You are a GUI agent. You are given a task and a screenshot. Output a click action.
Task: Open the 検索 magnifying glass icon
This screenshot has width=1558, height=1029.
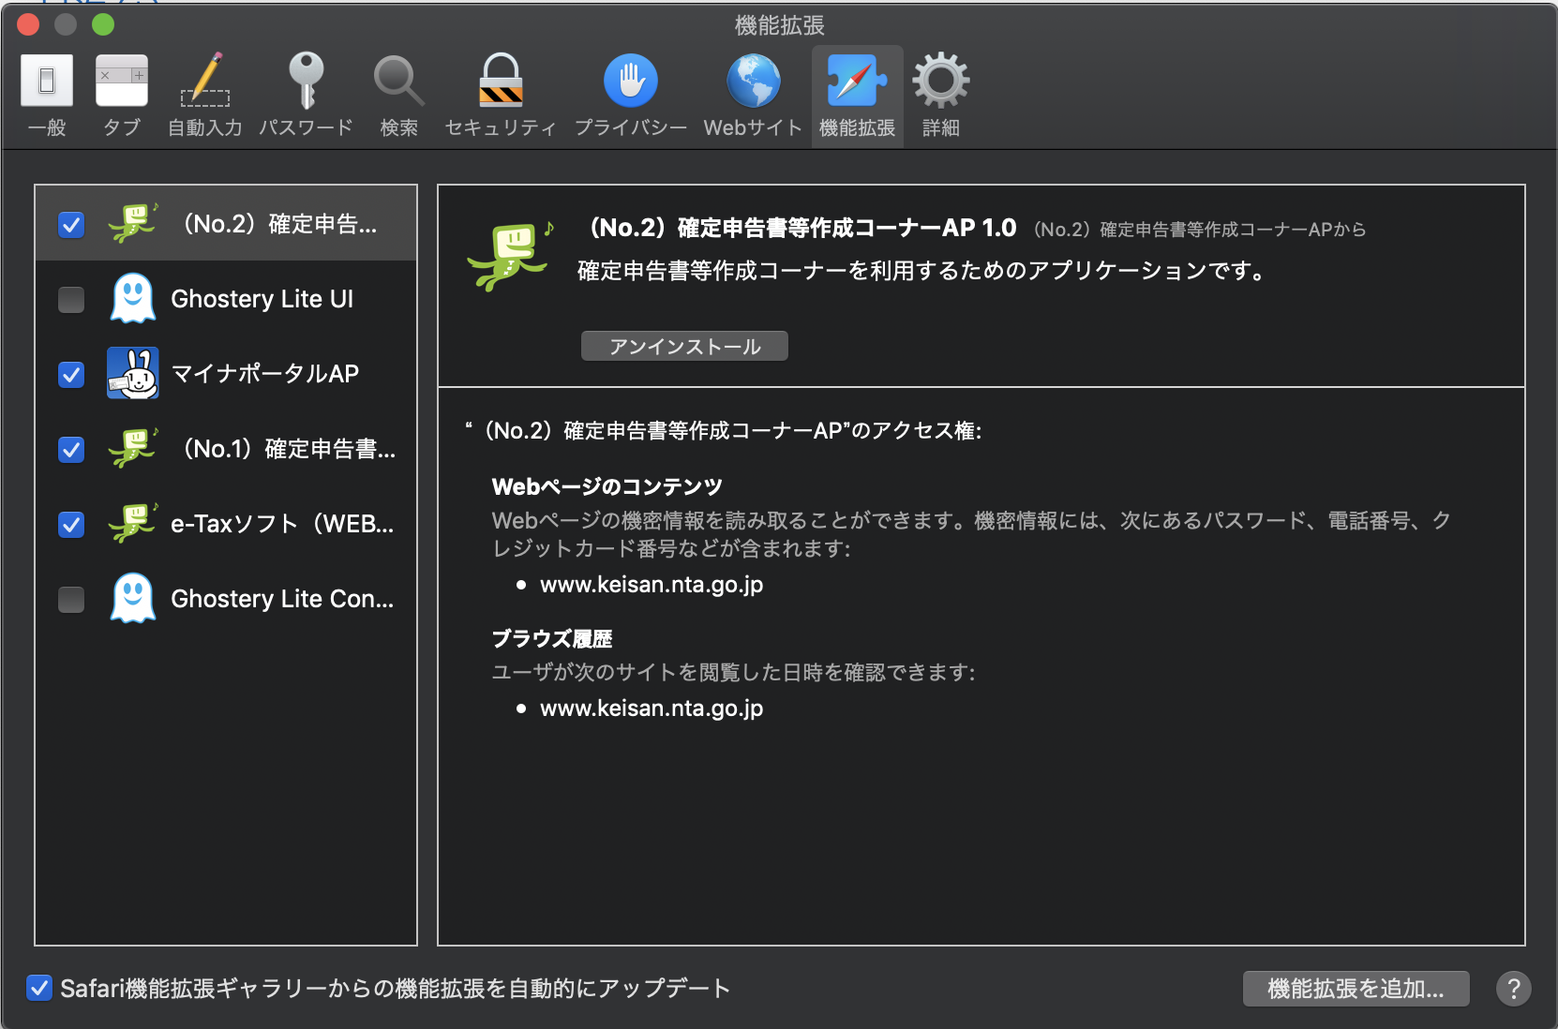pyautogui.click(x=398, y=81)
